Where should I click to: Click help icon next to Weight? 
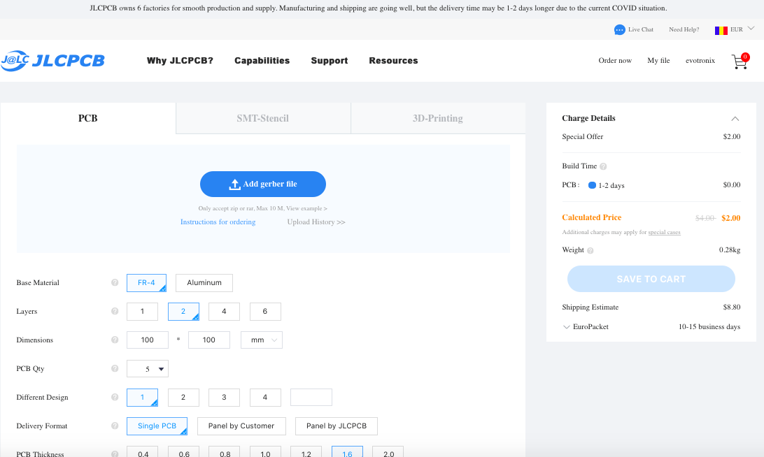pyautogui.click(x=590, y=251)
